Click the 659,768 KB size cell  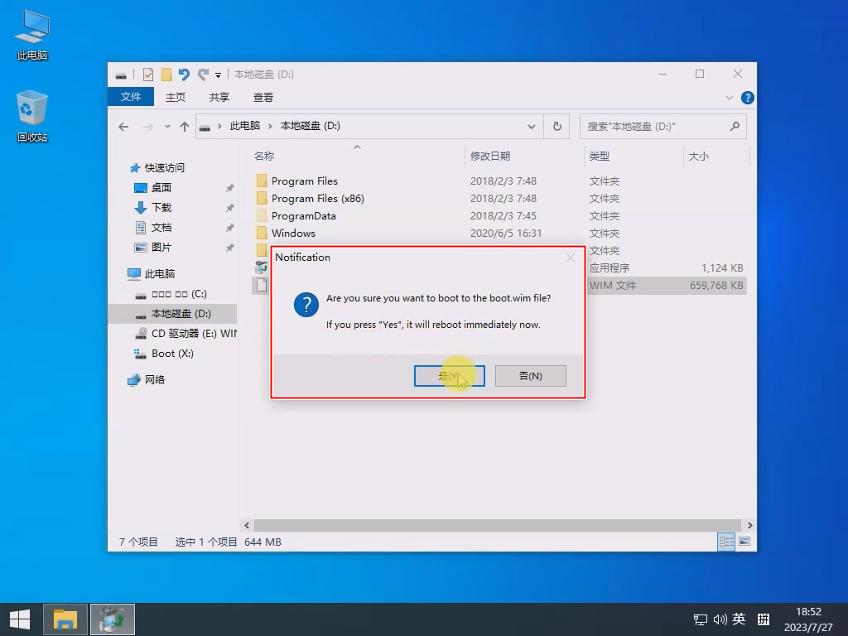(x=716, y=286)
